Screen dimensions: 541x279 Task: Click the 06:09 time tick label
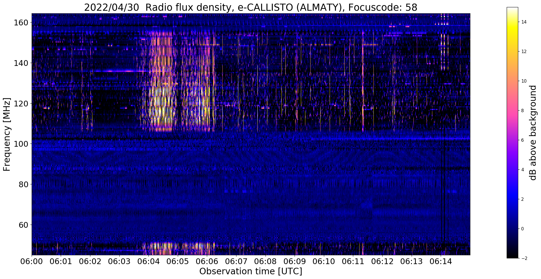[x=295, y=261]
